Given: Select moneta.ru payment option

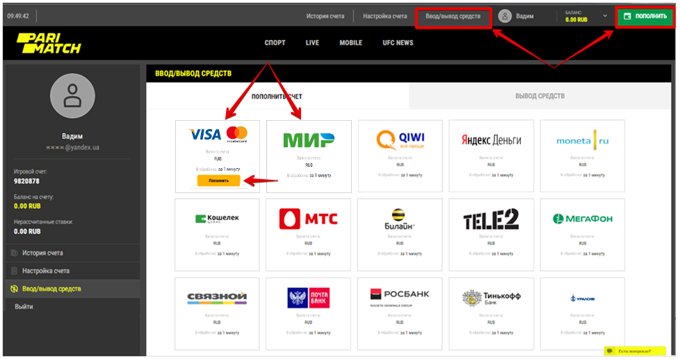Looking at the screenshot, I should click(583, 156).
